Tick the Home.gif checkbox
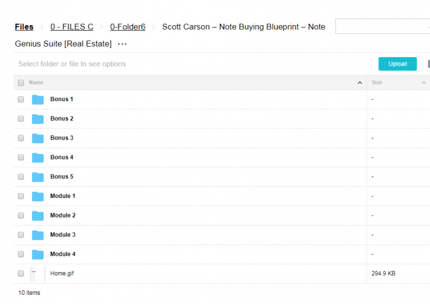Viewport: 430px width, 304px height. tap(21, 273)
